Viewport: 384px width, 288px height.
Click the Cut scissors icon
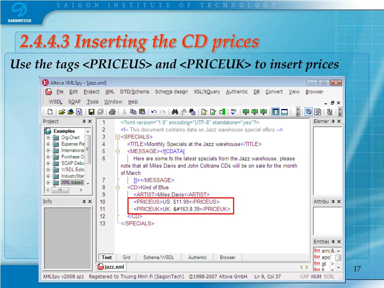[124, 112]
